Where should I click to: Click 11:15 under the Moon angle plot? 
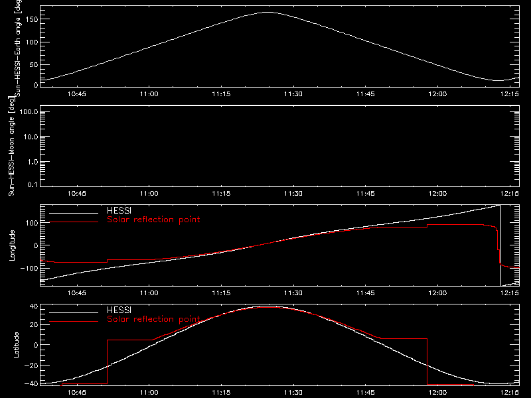coord(221,194)
